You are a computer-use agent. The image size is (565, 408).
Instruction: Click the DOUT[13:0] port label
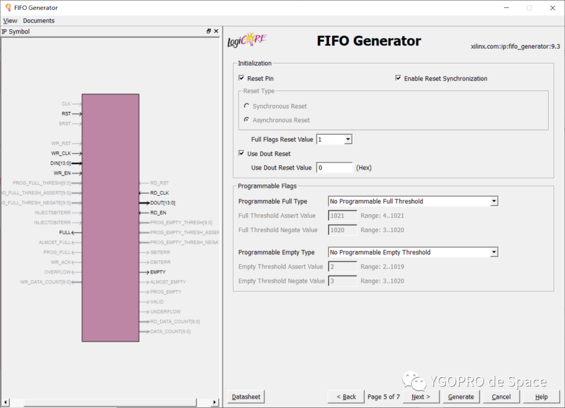(163, 203)
